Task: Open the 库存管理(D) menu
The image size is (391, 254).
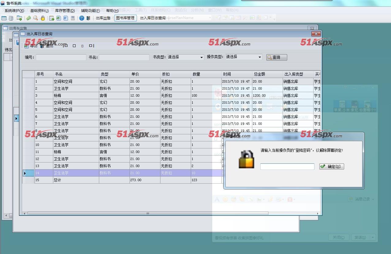Action: tap(65, 11)
